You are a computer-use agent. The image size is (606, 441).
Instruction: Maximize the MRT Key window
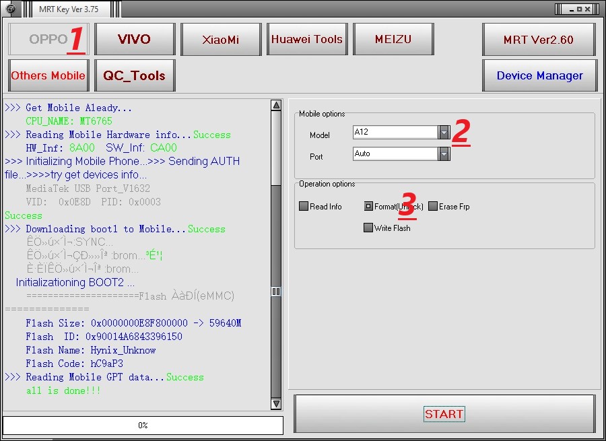point(579,9)
